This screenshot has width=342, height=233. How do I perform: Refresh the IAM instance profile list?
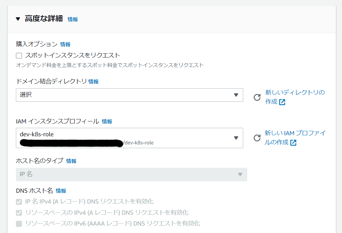257,138
